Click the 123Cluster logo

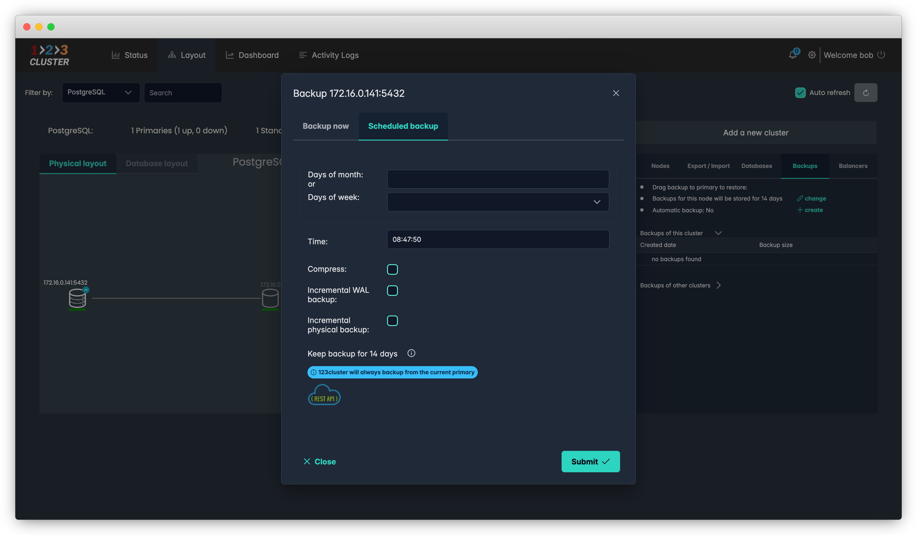[49, 55]
